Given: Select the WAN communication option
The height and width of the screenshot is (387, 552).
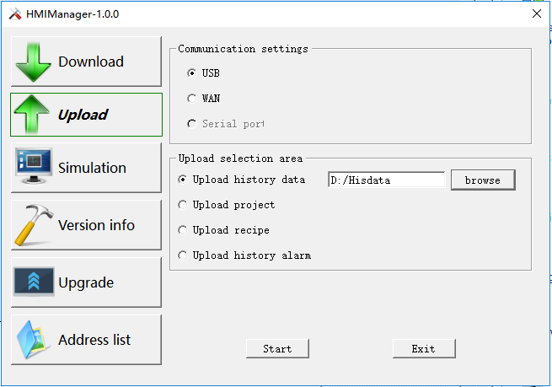Looking at the screenshot, I should (x=192, y=99).
